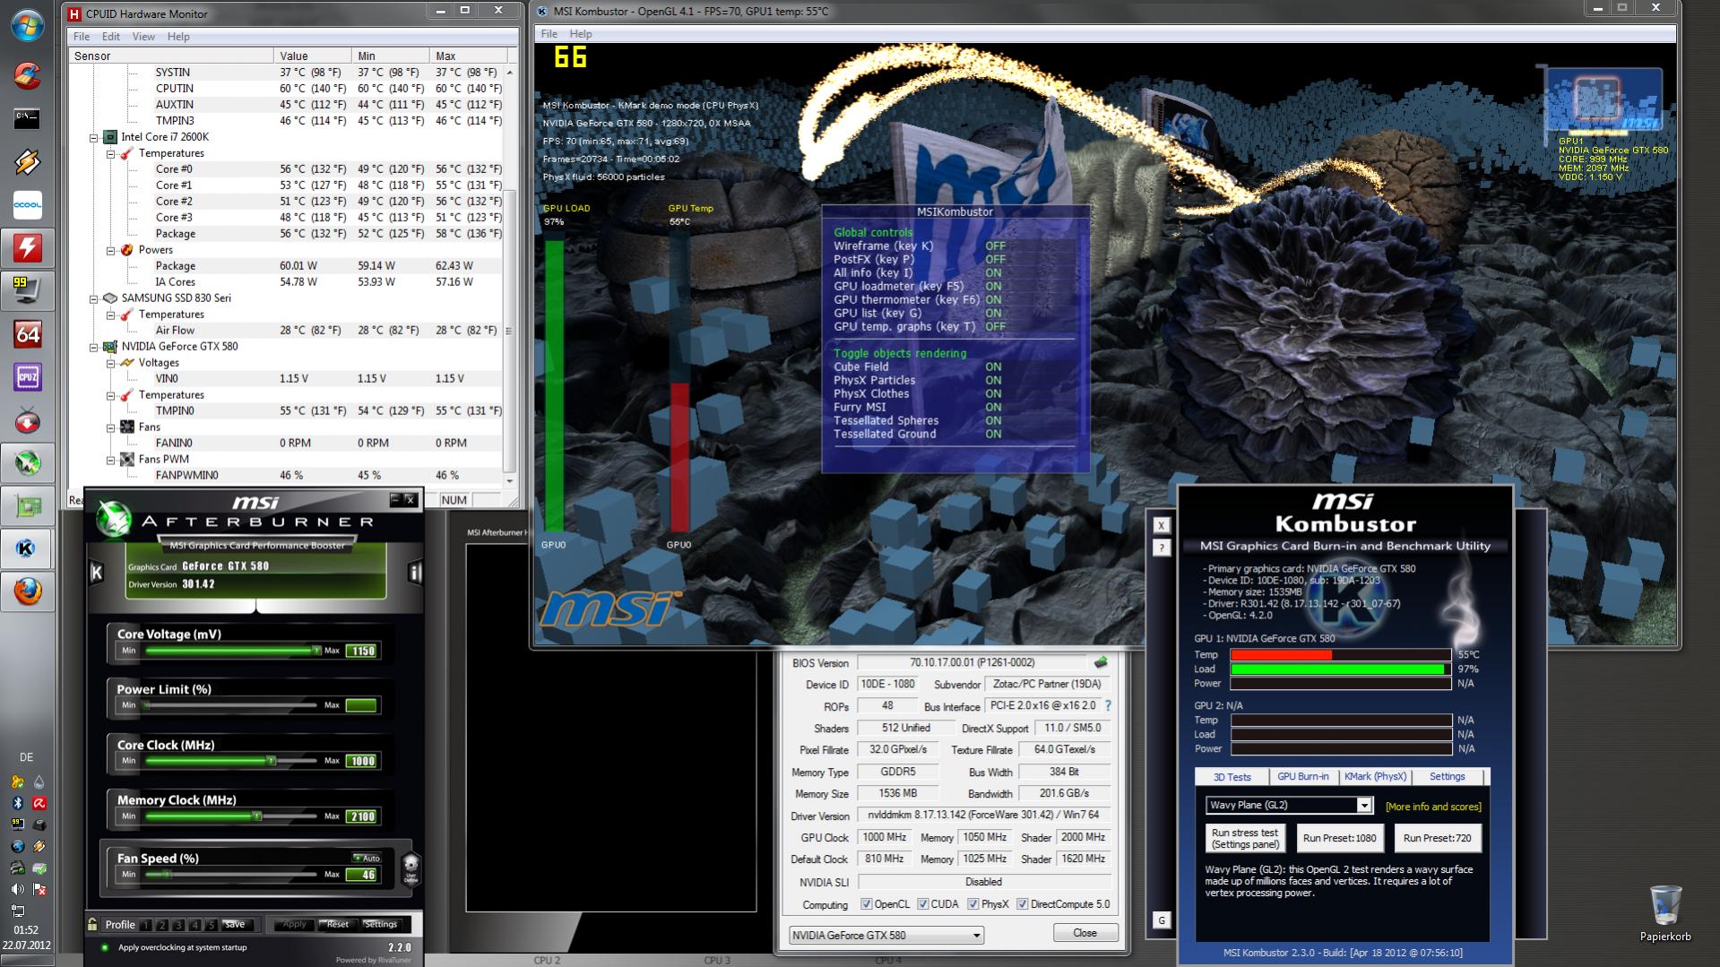Click the Run Preset:720 button

tap(1437, 838)
